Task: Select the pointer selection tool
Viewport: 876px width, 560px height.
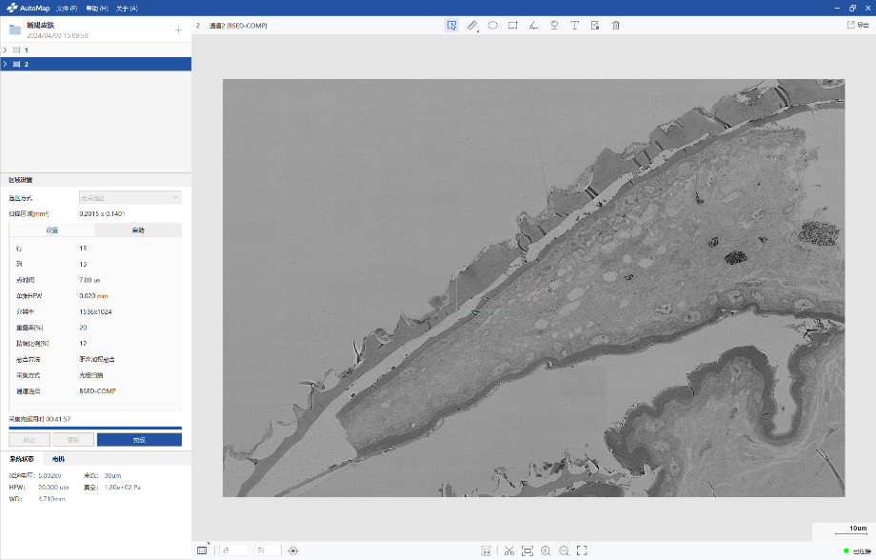Action: (x=451, y=26)
